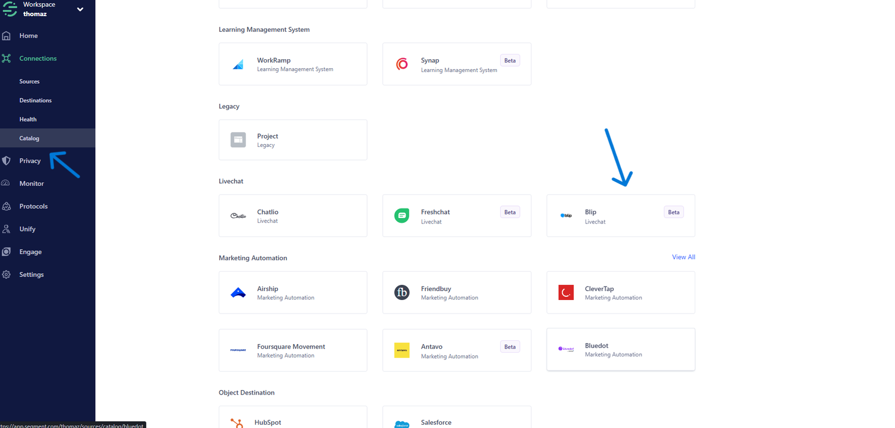Viewport: 895px width, 428px height.
Task: Click the Salesforce cloud logo
Action: 402,425
